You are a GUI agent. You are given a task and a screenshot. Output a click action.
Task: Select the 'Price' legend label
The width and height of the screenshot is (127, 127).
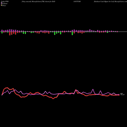coord(4,6)
